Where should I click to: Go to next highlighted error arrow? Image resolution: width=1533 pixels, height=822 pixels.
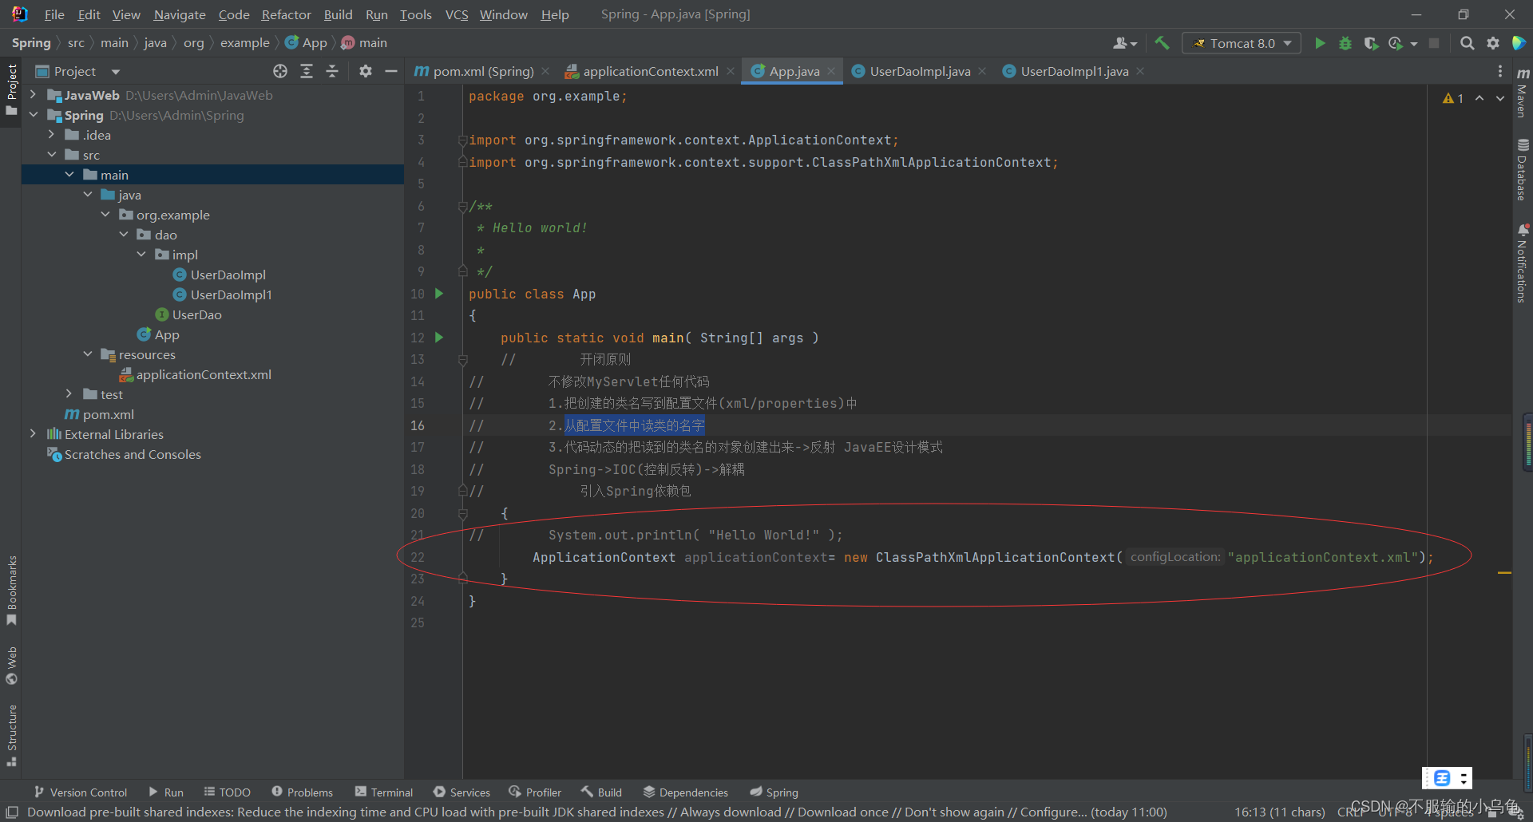click(1500, 98)
